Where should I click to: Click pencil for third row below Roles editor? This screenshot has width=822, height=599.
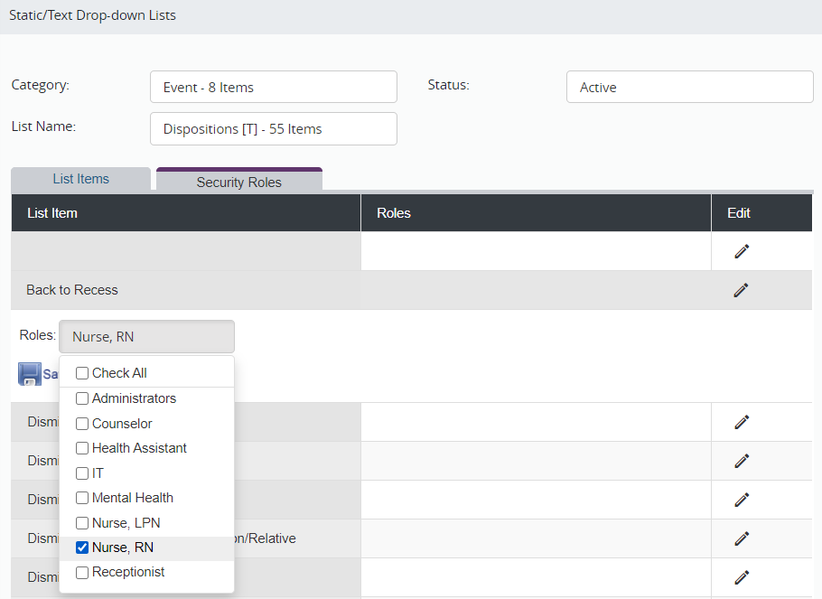pos(742,500)
